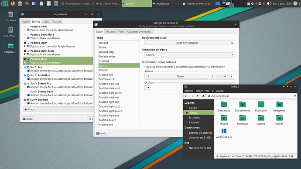The width and height of the screenshot is (301, 169).
Task: Launch the terminal emulator from the top panel
Action: 27,3
